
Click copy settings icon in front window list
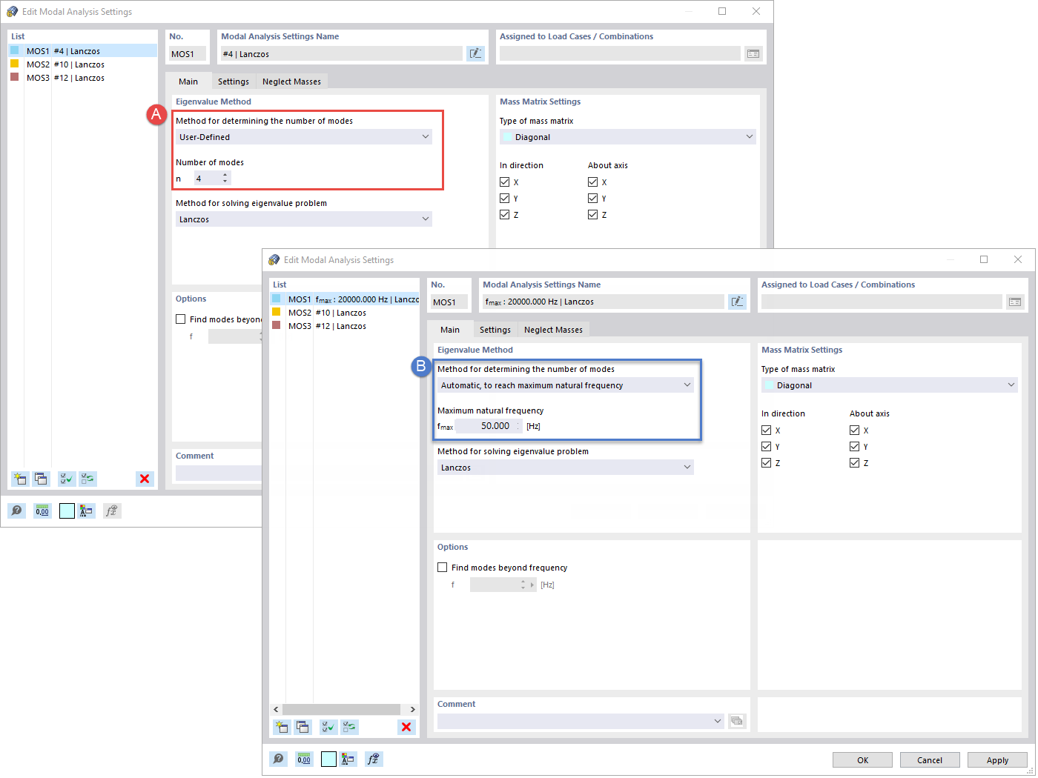pos(303,727)
